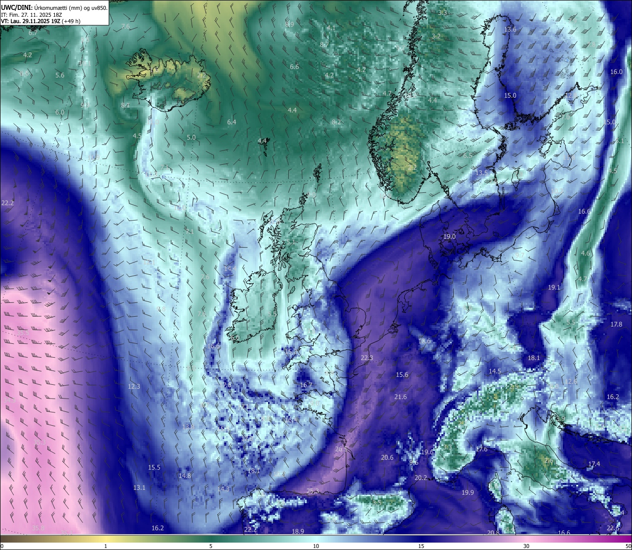Click the 20.2 value label
This screenshot has height=550, width=632.
pos(421,478)
